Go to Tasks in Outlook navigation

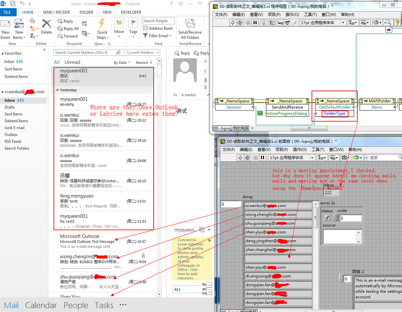[104, 305]
